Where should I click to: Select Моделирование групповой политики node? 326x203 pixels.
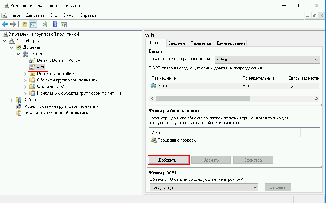click(61, 106)
